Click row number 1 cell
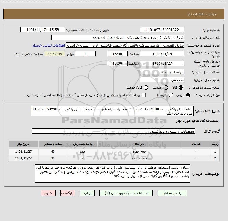 [215, 152]
